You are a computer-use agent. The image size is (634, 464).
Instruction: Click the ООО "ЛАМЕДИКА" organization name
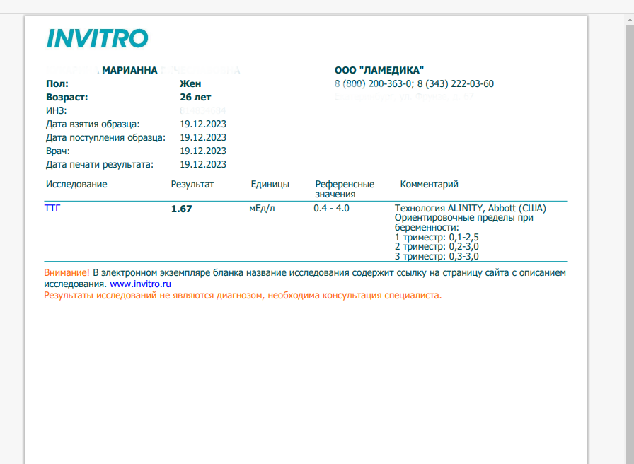click(379, 70)
